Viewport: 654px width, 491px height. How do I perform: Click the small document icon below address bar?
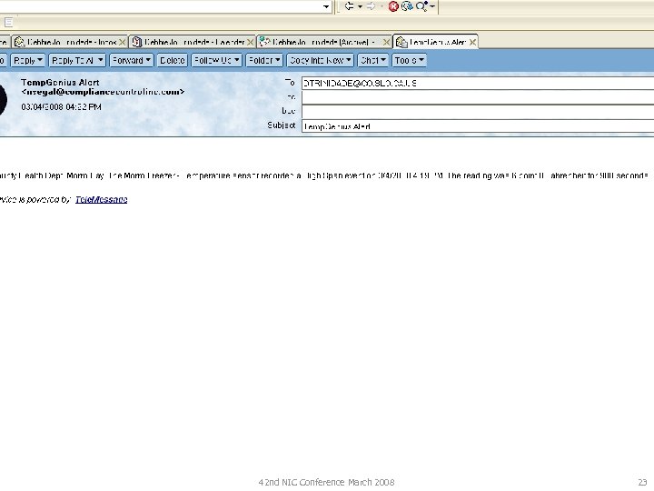point(9,22)
